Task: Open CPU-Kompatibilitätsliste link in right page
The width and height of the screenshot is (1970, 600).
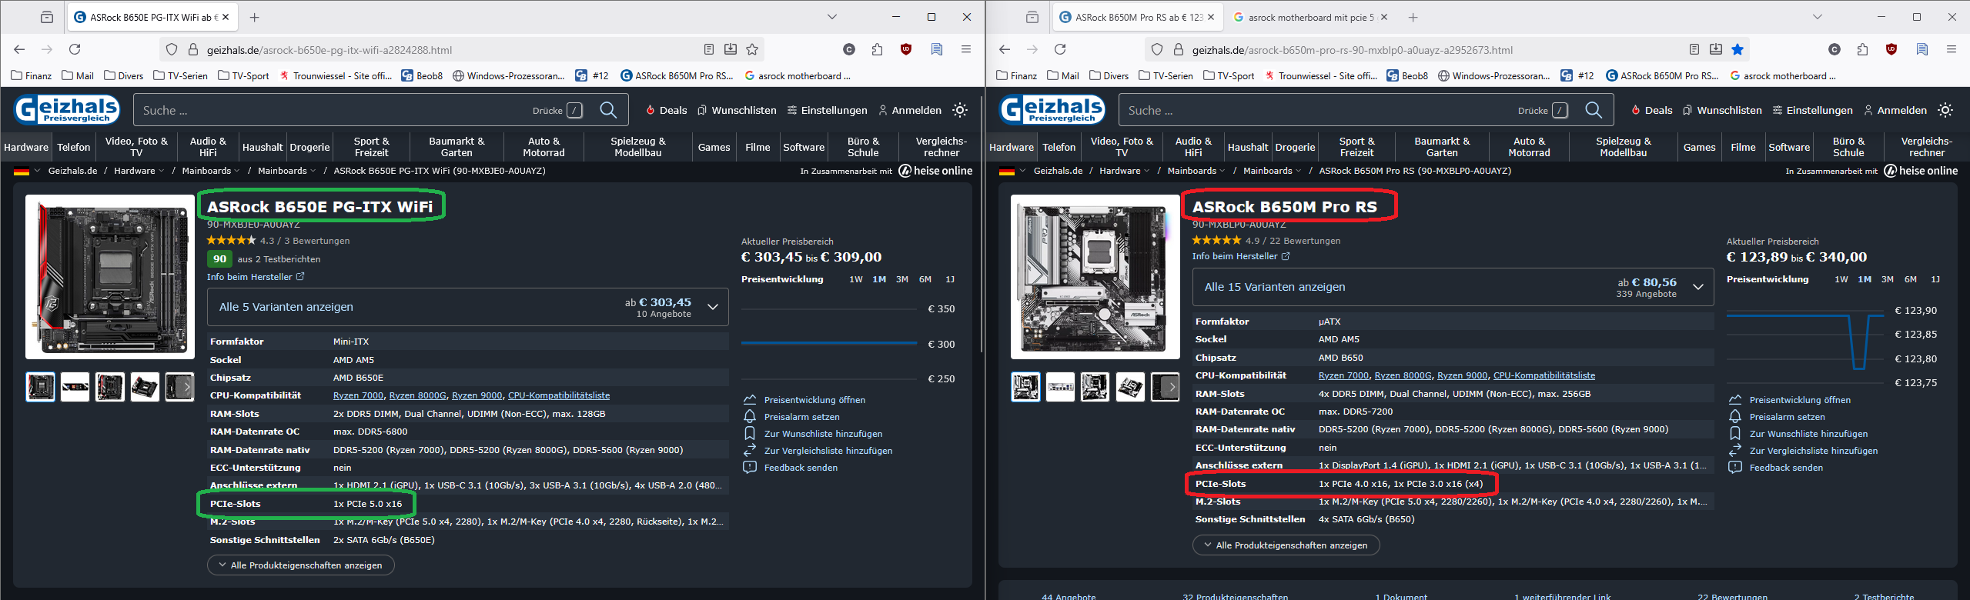Action: click(x=1544, y=375)
